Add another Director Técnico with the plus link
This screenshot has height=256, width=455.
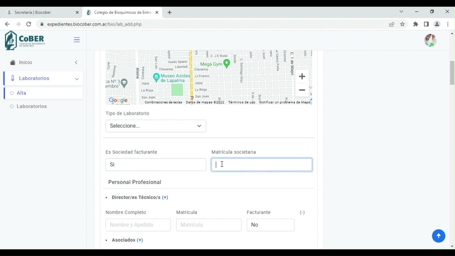coord(165,197)
